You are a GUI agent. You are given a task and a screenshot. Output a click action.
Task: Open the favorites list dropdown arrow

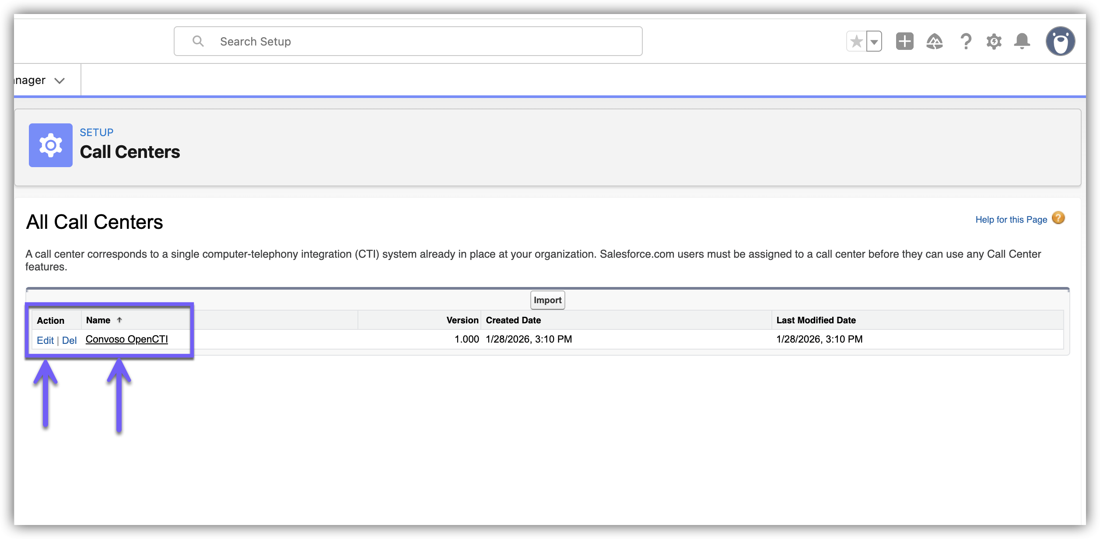pyautogui.click(x=874, y=42)
